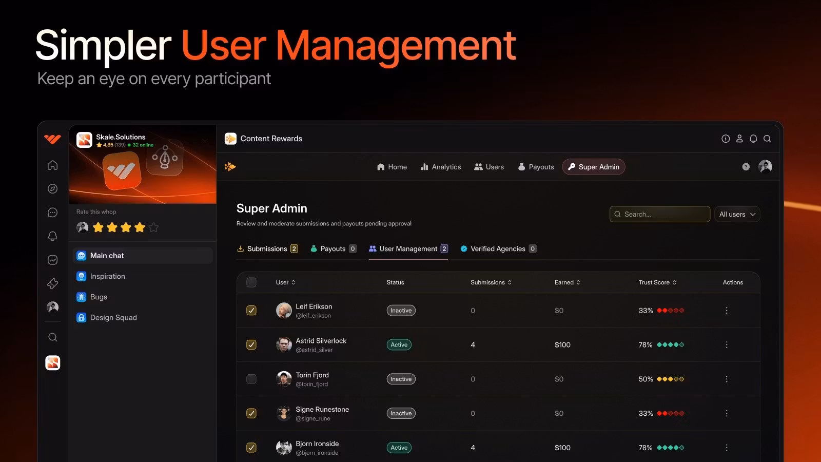The height and width of the screenshot is (462, 821).
Task: Open the All users filter dropdown
Action: pyautogui.click(x=737, y=214)
